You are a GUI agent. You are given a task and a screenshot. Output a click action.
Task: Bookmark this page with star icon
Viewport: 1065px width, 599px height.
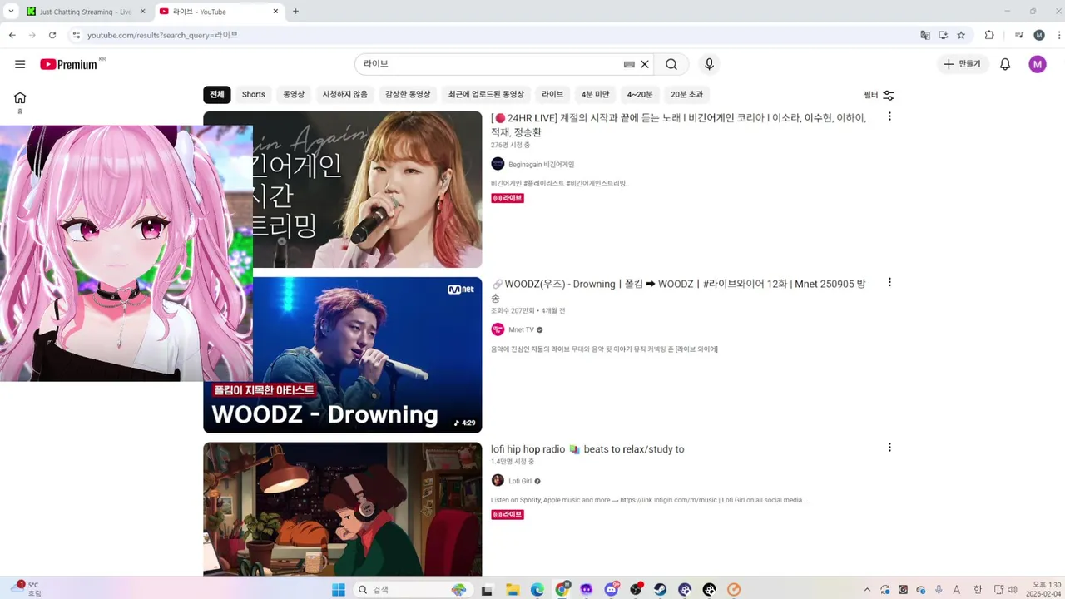(961, 35)
